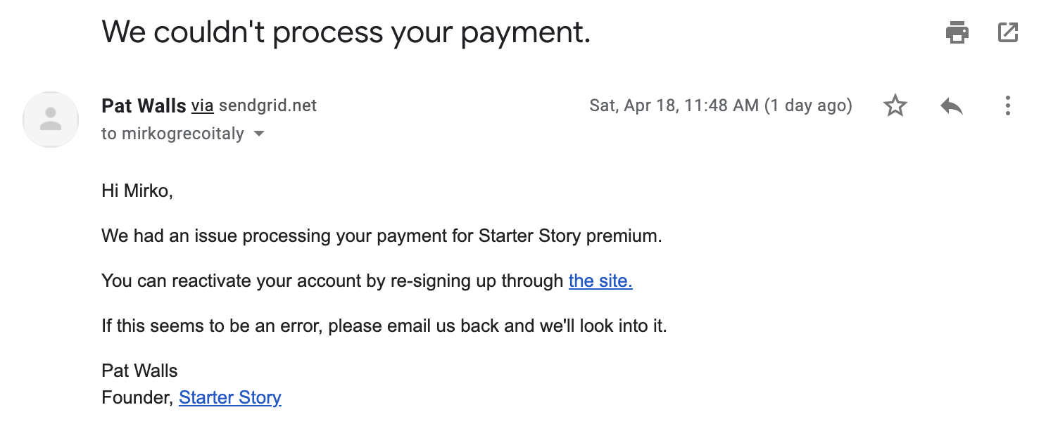Select the pop-out icon near the subject
1046x443 pixels.
point(1008,32)
